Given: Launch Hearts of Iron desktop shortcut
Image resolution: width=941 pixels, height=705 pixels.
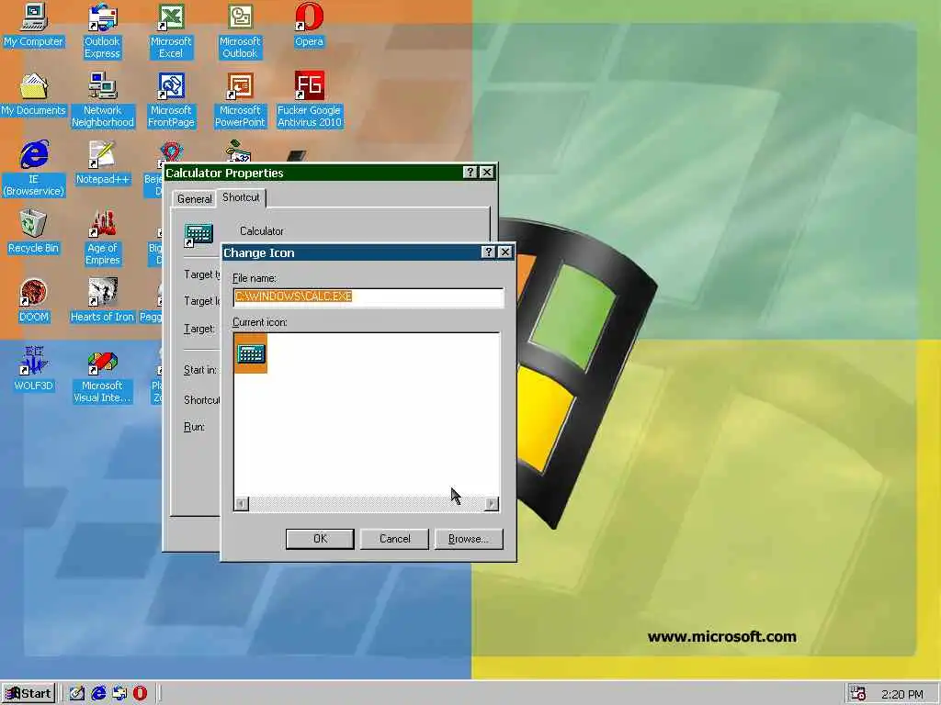Looking at the screenshot, I should point(102,300).
